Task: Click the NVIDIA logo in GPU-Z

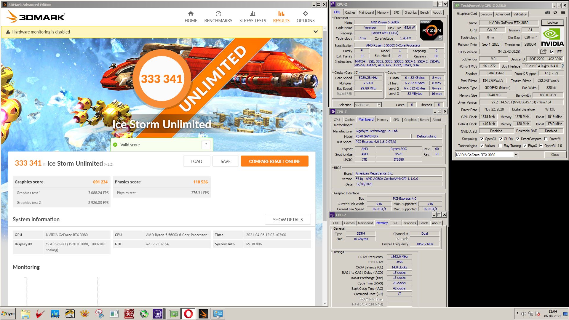Action: coord(552,37)
